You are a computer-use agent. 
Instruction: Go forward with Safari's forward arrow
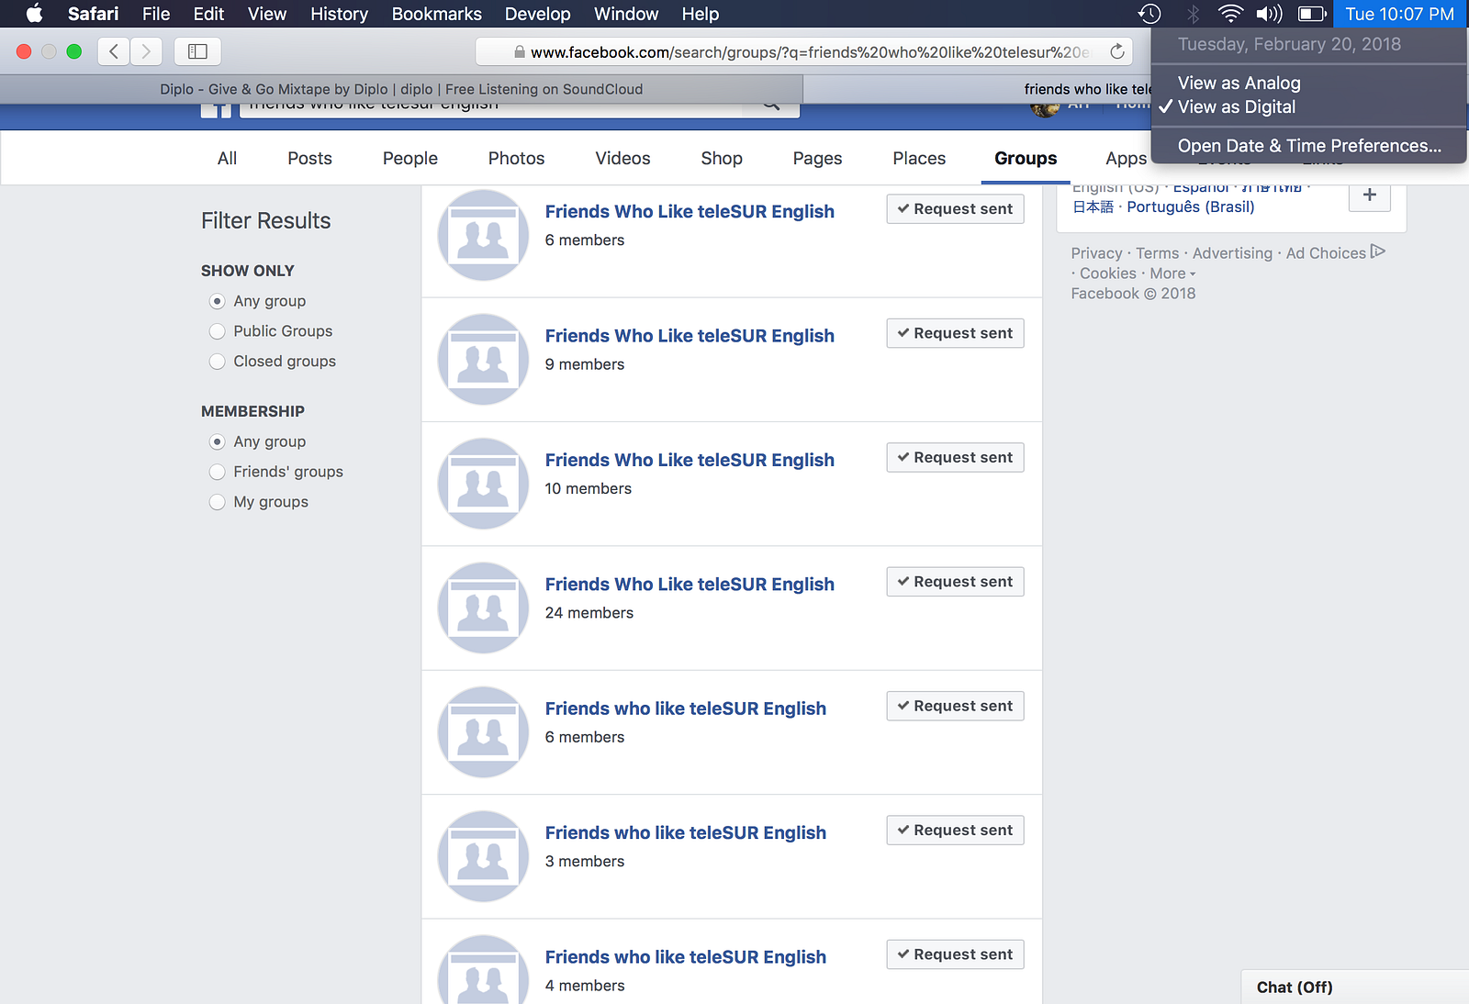pos(146,51)
